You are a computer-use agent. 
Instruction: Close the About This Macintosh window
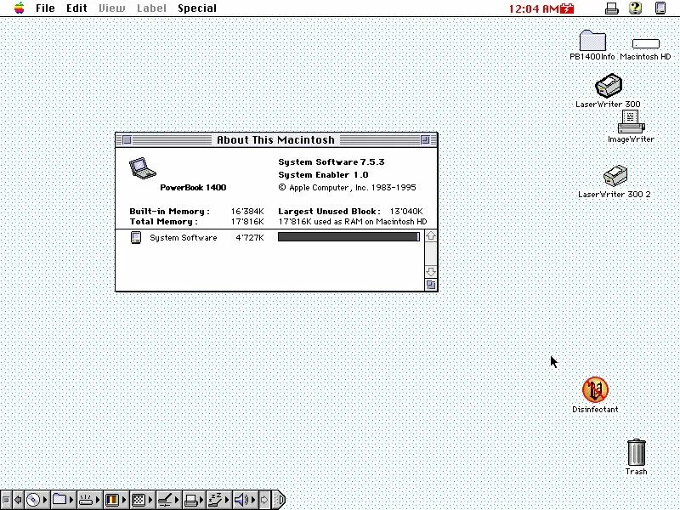[x=127, y=139]
